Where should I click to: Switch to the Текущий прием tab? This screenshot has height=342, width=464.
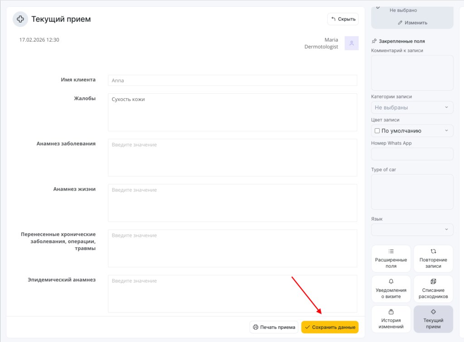tap(433, 319)
